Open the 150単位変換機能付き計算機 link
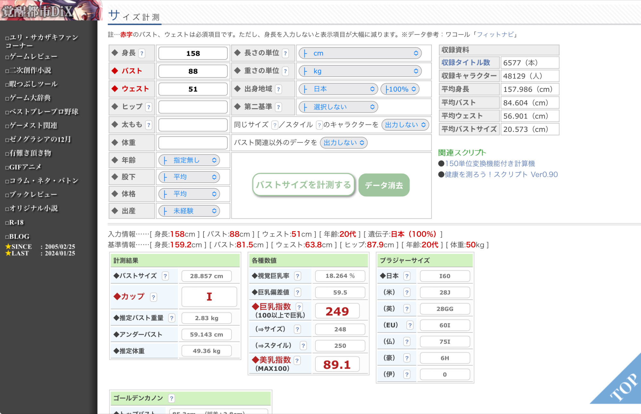The image size is (641, 414). [x=490, y=164]
